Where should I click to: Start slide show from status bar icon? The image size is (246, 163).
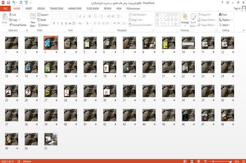205,161
